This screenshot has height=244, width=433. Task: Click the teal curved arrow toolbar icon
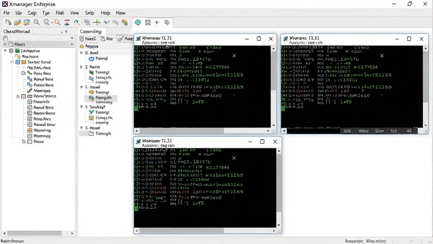click(x=77, y=22)
